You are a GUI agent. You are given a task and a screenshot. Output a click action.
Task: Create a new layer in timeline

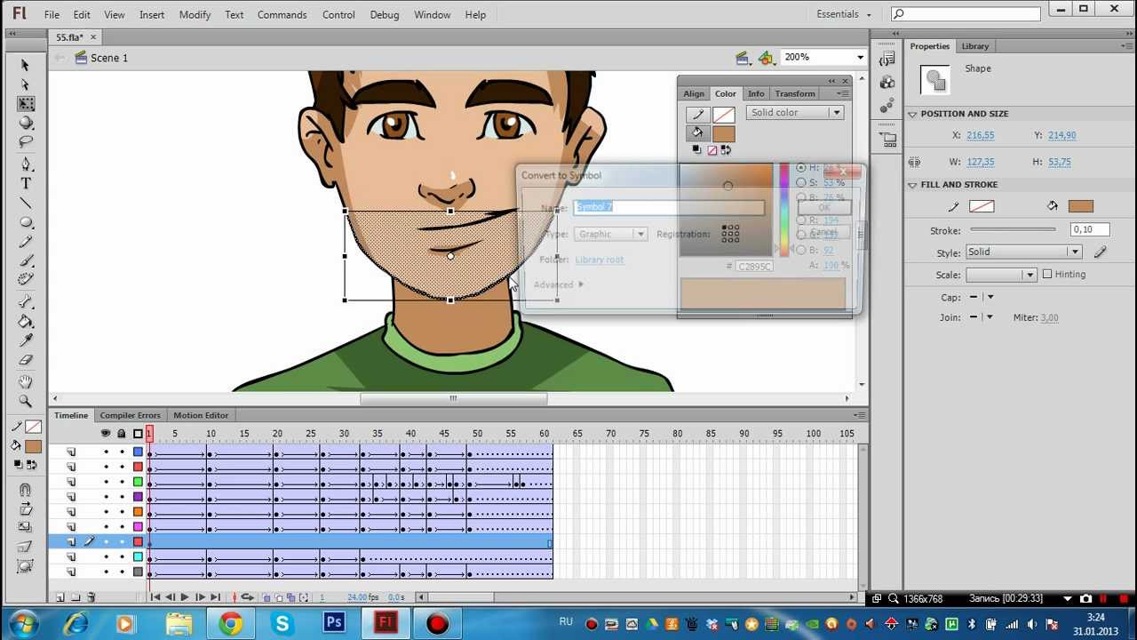click(x=60, y=597)
